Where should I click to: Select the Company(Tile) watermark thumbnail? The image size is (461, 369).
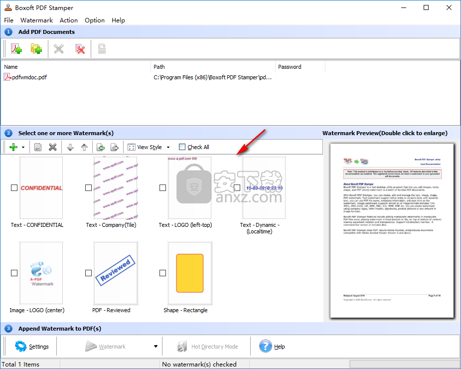(x=116, y=187)
